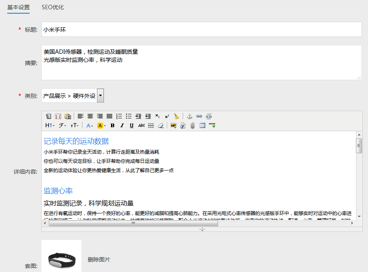Viewport: 368px width, 272px height.
Task: Select the 基本设置 tab
Action: pyautogui.click(x=18, y=7)
